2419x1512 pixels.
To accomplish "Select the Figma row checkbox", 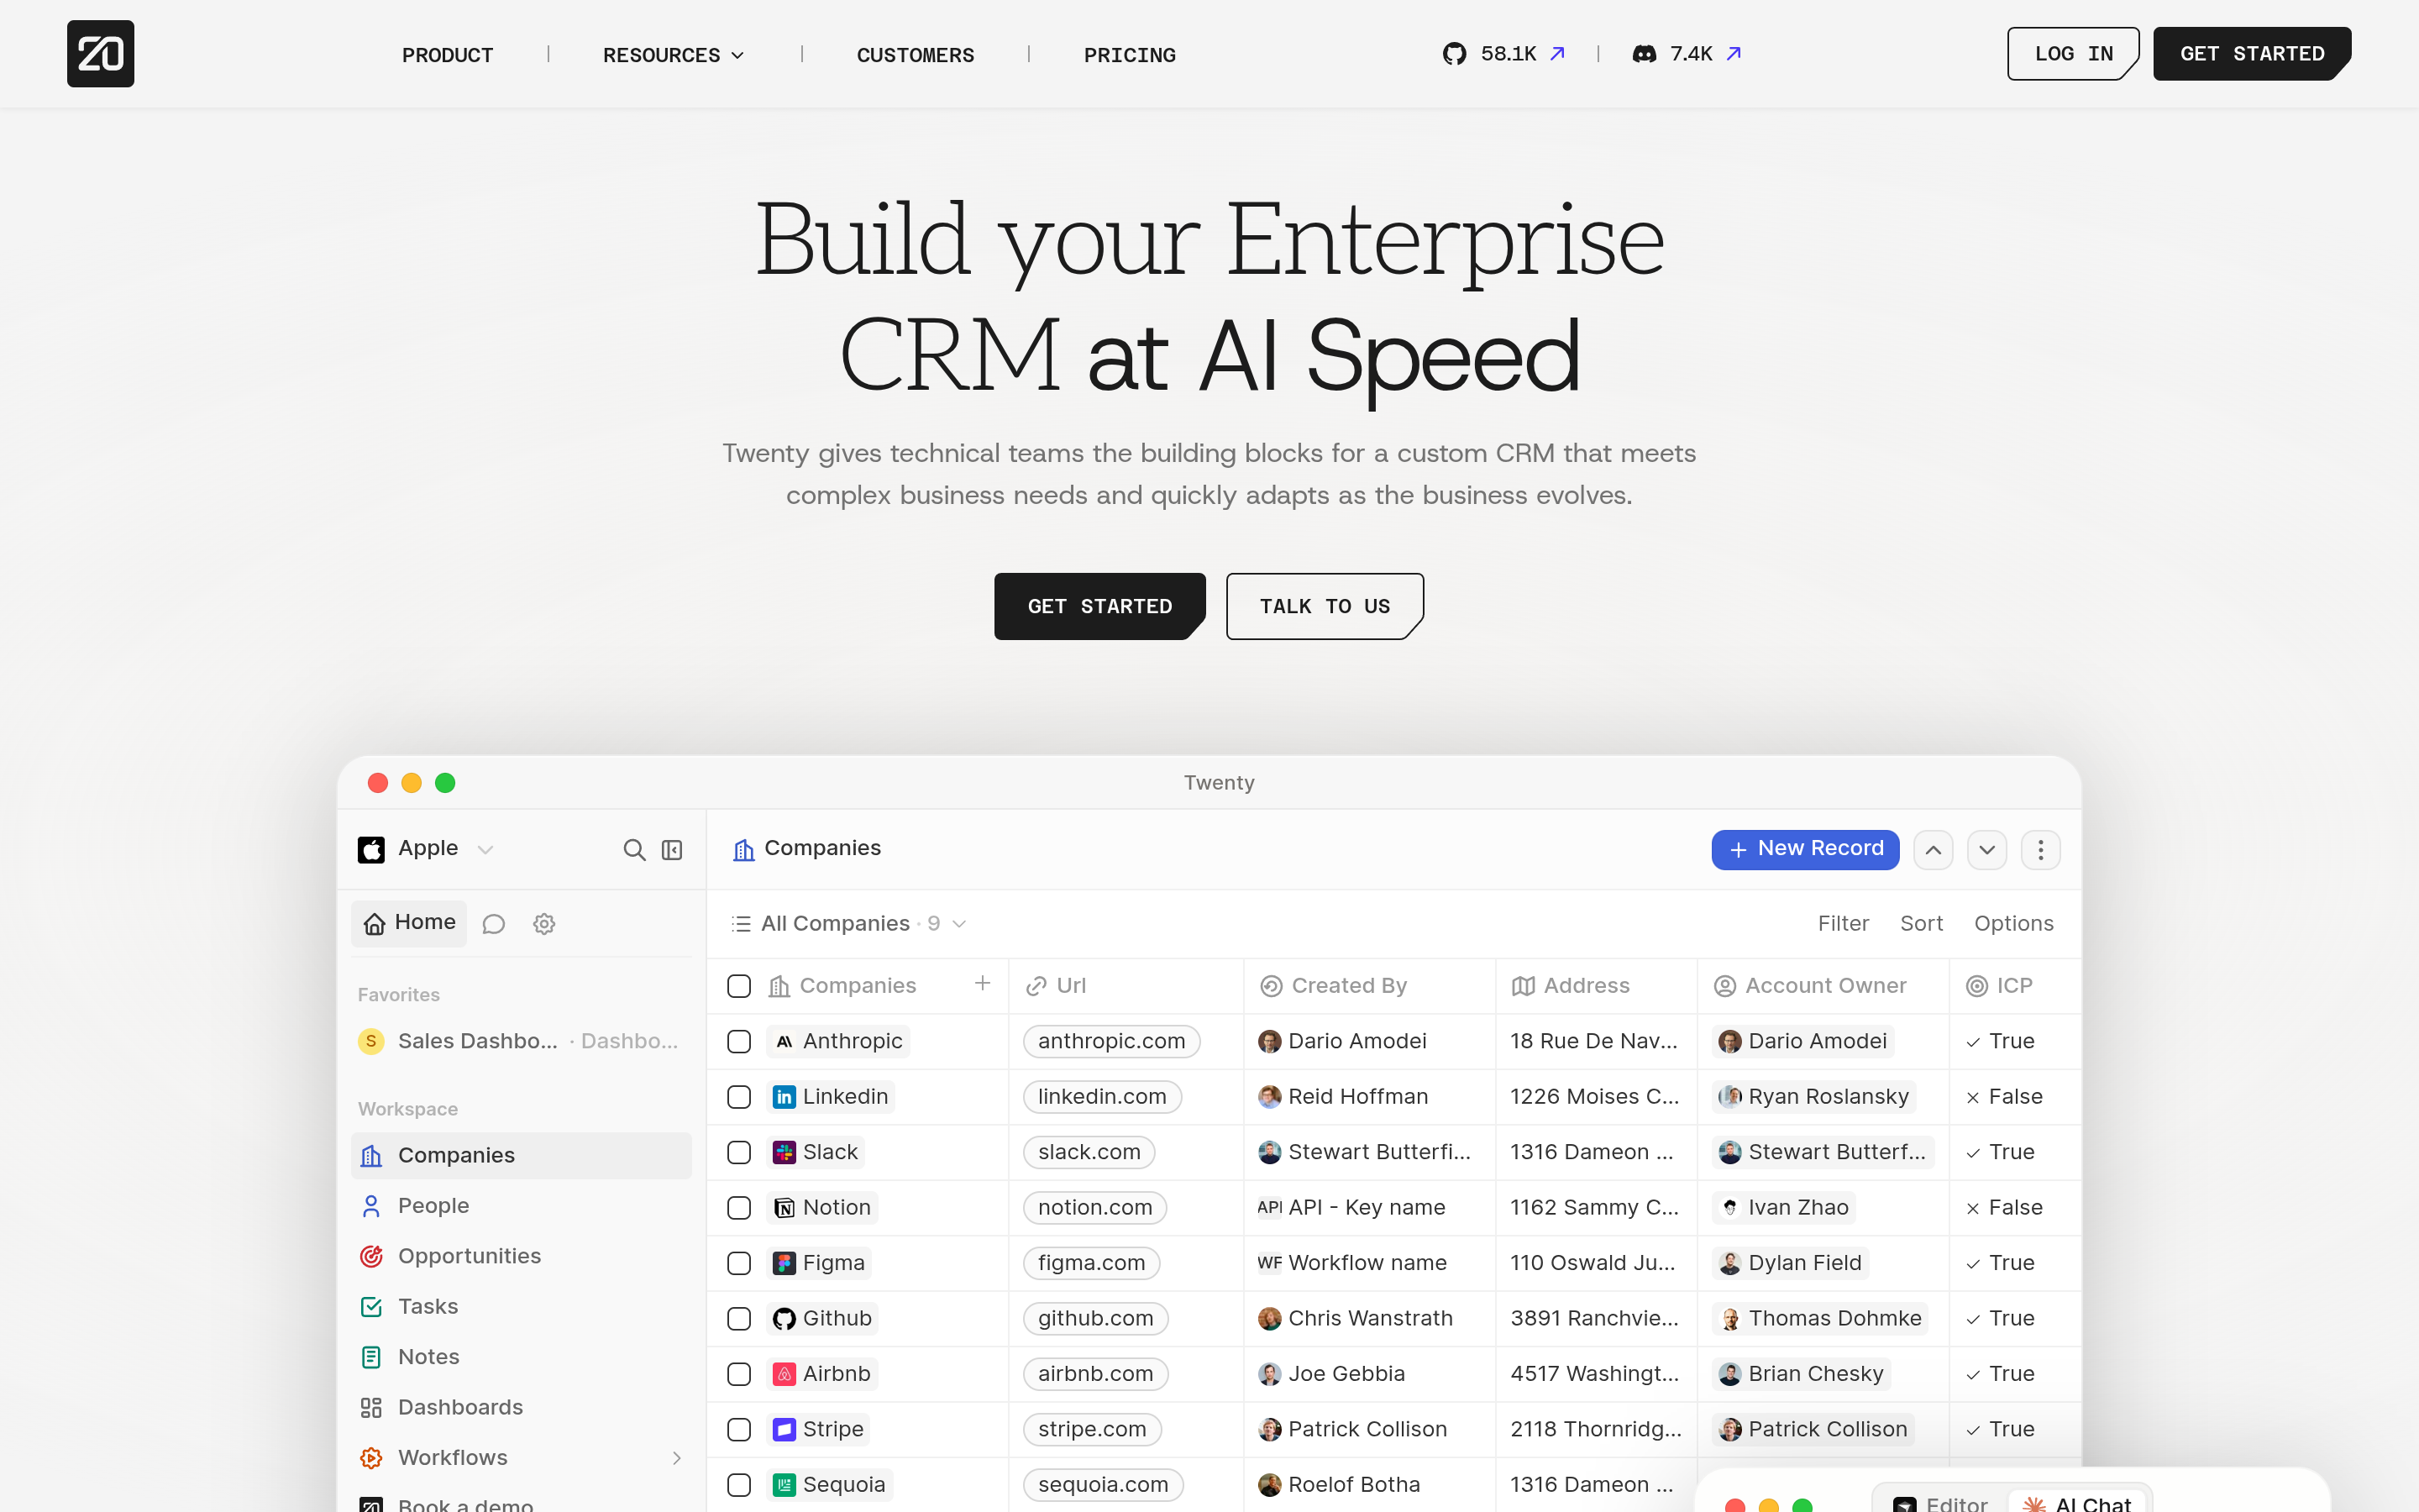I will pos(738,1263).
